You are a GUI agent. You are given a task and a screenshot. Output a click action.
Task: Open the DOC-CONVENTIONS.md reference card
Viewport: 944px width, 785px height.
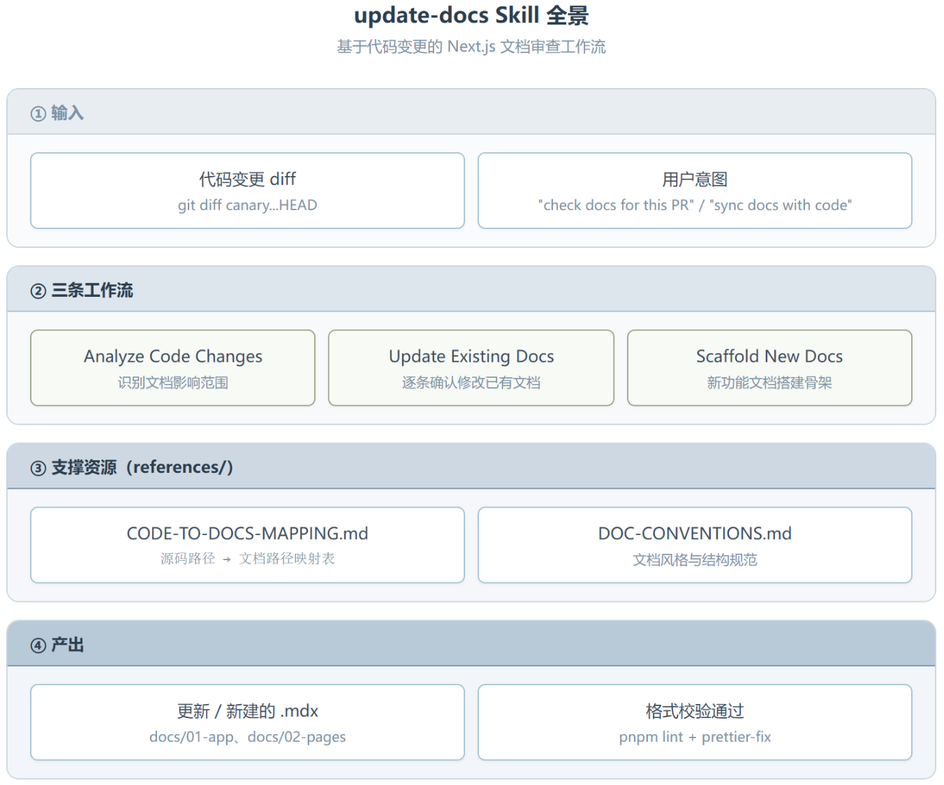[695, 545]
